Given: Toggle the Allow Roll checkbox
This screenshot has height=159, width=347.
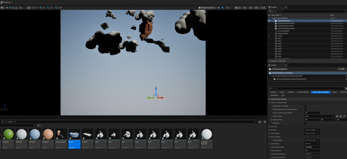Looking at the screenshot, I should click(x=305, y=123).
